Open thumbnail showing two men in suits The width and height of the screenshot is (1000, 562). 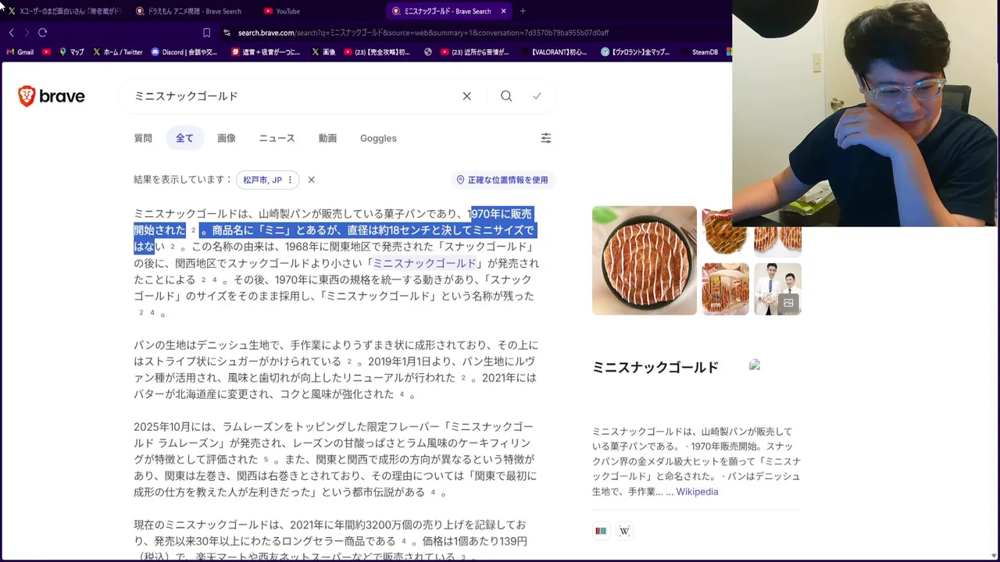(x=777, y=289)
